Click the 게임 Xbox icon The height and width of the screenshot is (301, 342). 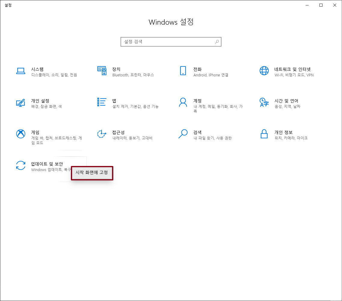click(21, 134)
